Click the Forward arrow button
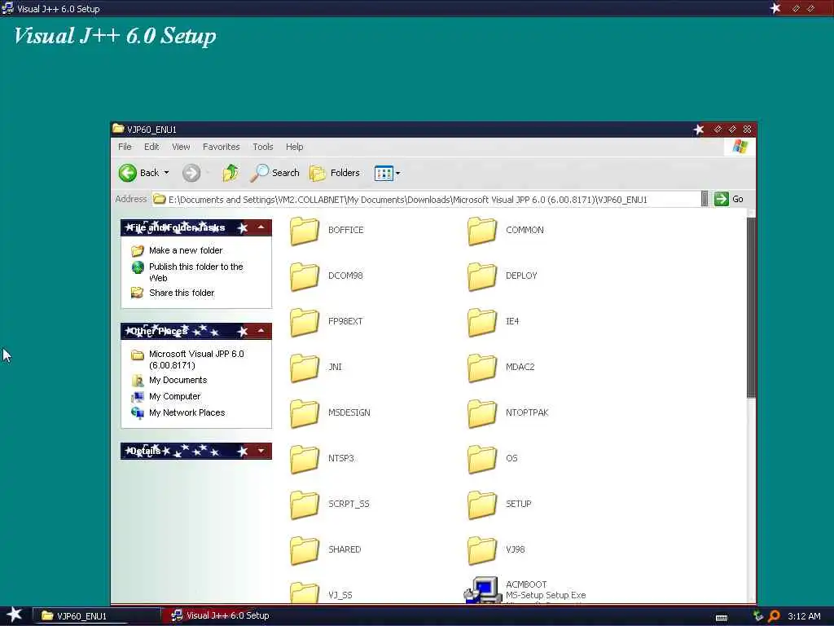This screenshot has height=626, width=834. pyautogui.click(x=191, y=173)
